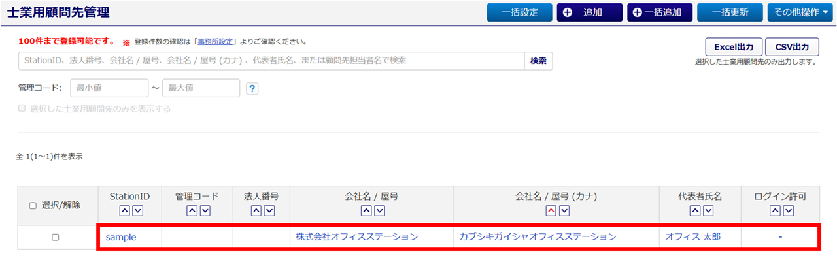Sort 管理コード column ascending
837x260 pixels.
(192, 210)
